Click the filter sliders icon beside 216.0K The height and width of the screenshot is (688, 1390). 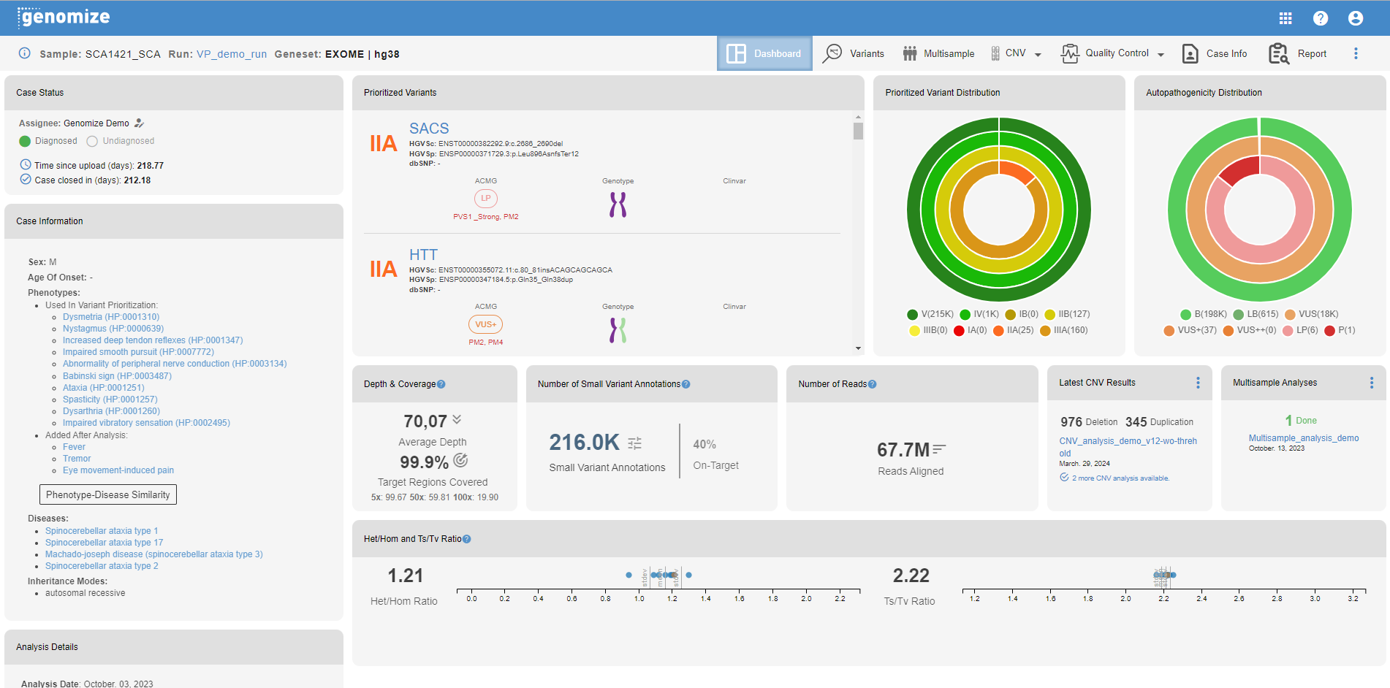click(x=635, y=443)
